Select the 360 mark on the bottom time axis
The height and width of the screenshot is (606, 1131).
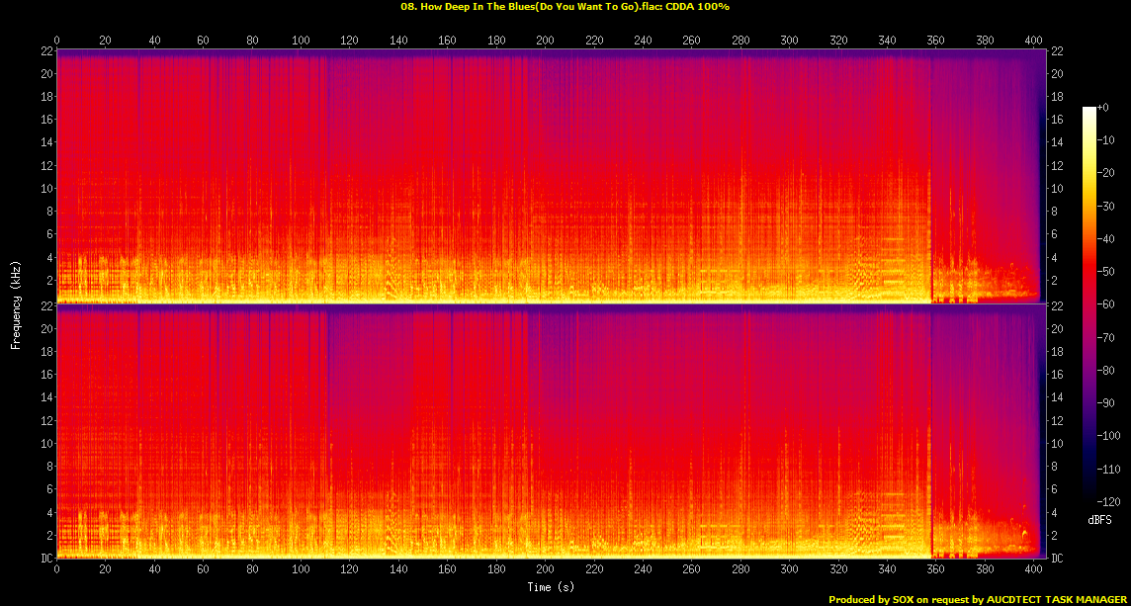(x=935, y=570)
